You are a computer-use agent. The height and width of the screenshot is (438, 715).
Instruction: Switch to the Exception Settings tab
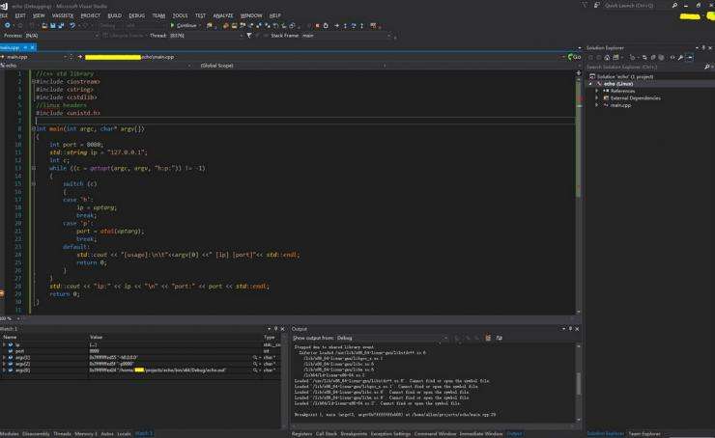click(x=390, y=433)
